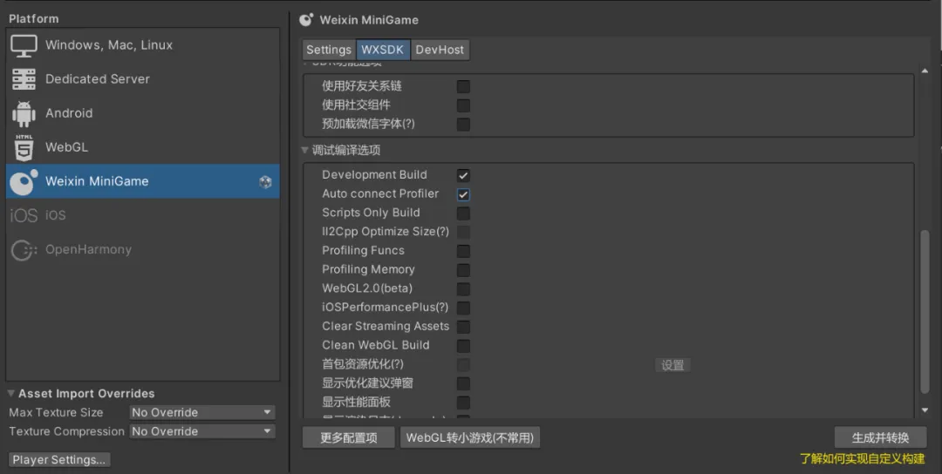Enable Clear Streaming Assets checkbox
The height and width of the screenshot is (474, 942).
[463, 327]
